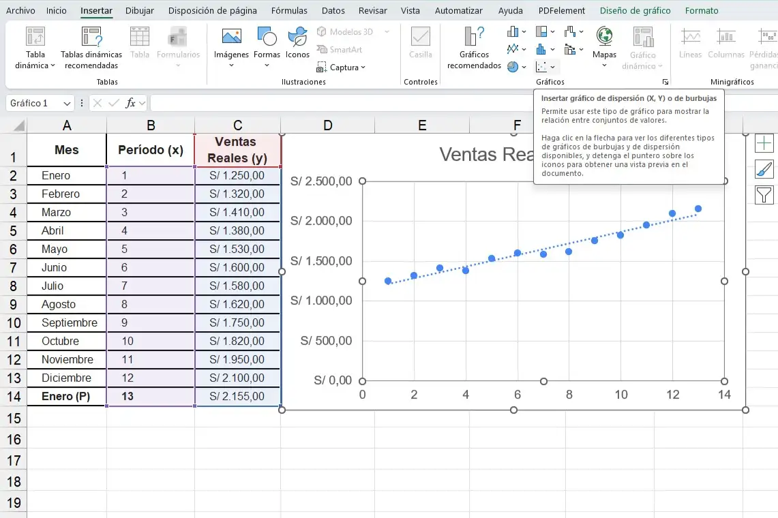Select the 'Enero (P)' cell
This screenshot has width=778, height=518.
tap(67, 396)
